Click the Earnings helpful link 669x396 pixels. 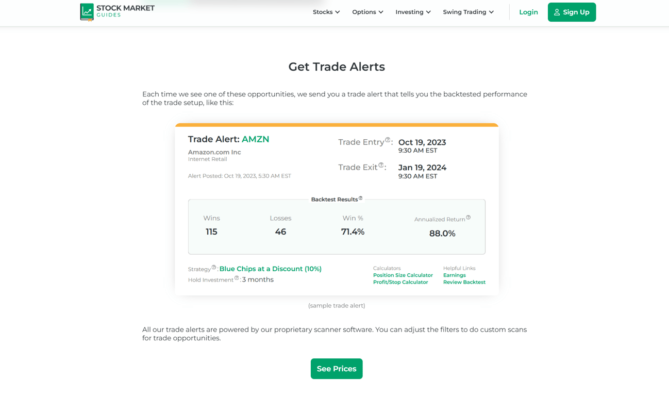tap(455, 275)
